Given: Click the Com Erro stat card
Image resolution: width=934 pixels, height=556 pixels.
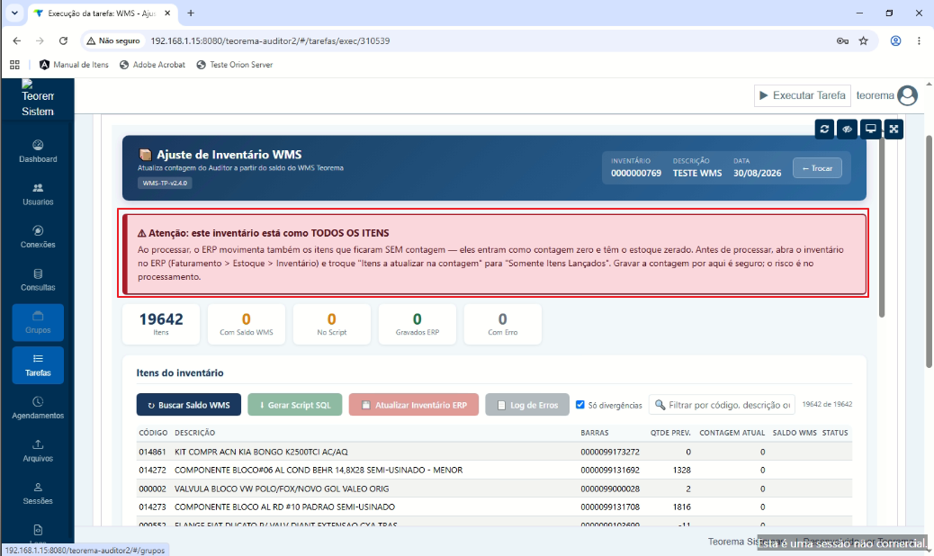Looking at the screenshot, I should pos(503,324).
